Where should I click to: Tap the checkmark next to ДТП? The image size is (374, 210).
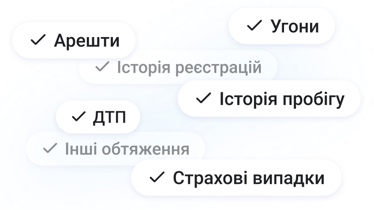pyautogui.click(x=79, y=116)
